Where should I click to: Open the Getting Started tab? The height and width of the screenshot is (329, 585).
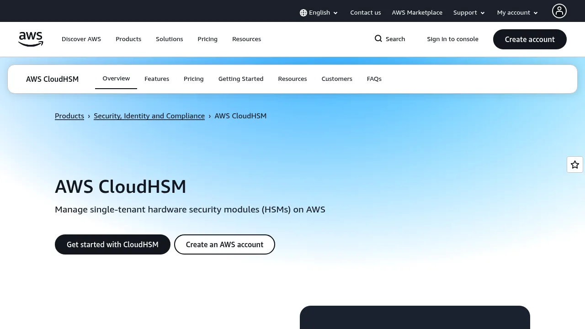click(241, 79)
